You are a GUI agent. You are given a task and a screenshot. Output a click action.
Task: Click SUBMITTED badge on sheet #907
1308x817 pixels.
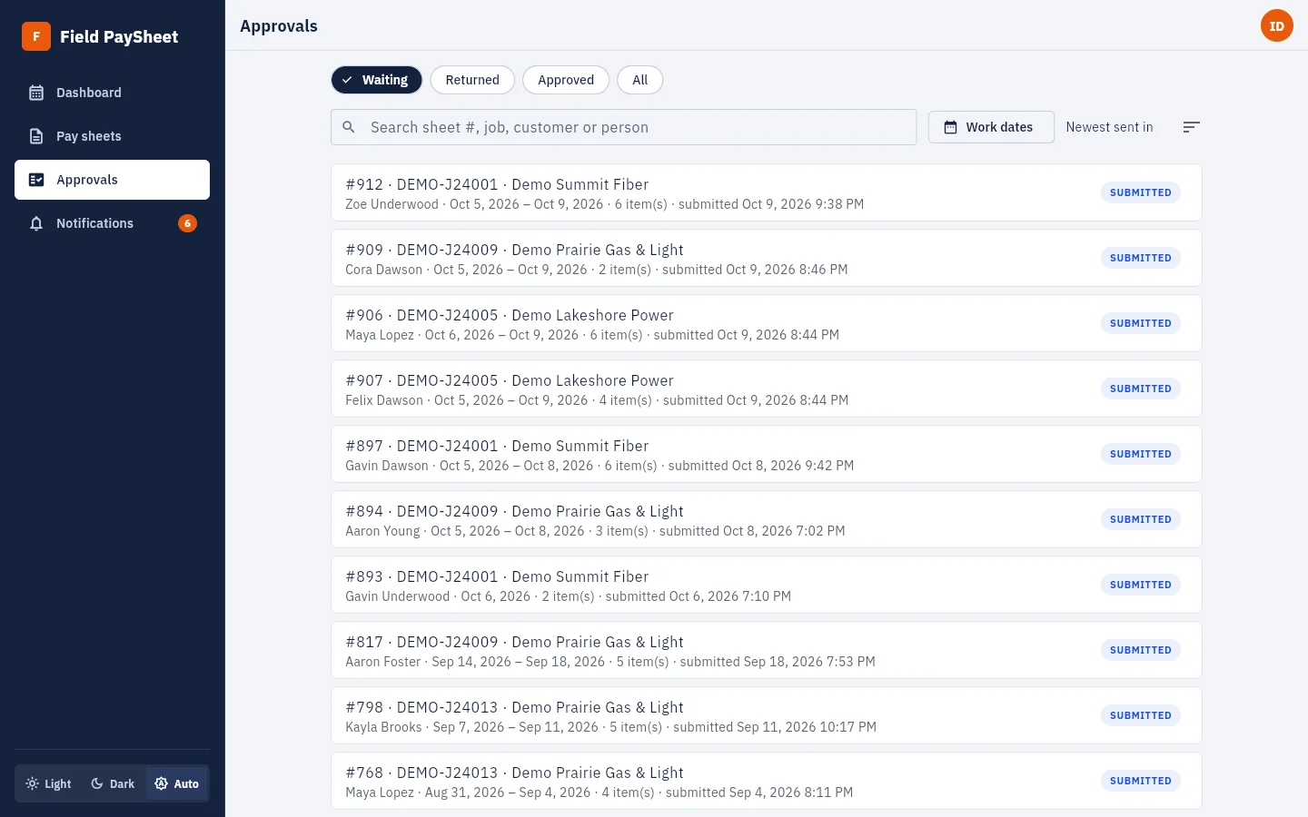(1140, 389)
